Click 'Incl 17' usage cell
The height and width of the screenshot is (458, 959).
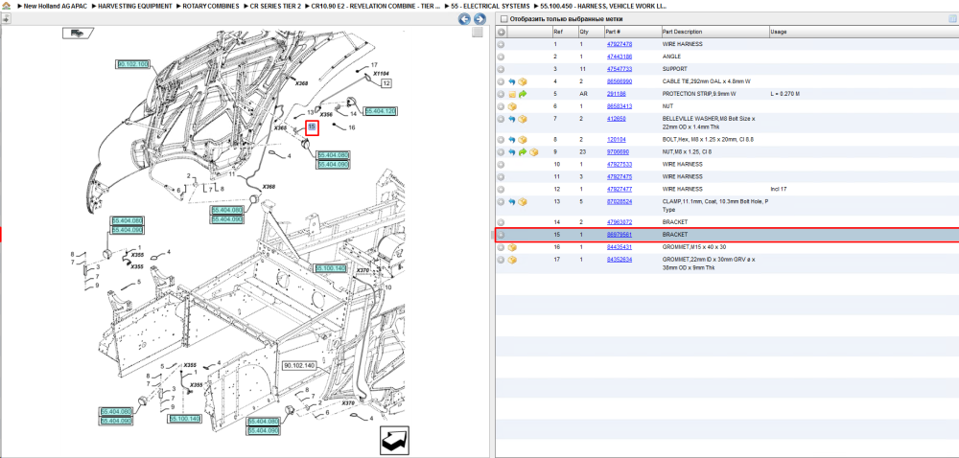pyautogui.click(x=778, y=190)
